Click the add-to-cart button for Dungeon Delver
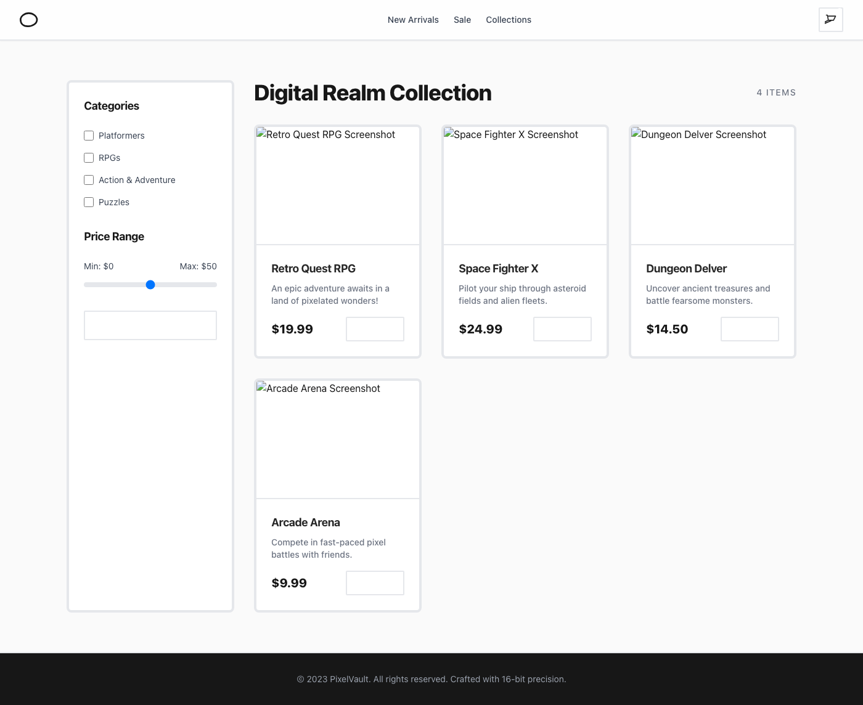Image resolution: width=863 pixels, height=705 pixels. coord(750,329)
